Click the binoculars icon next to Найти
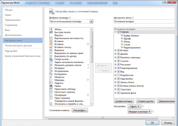 click(x=51, y=86)
